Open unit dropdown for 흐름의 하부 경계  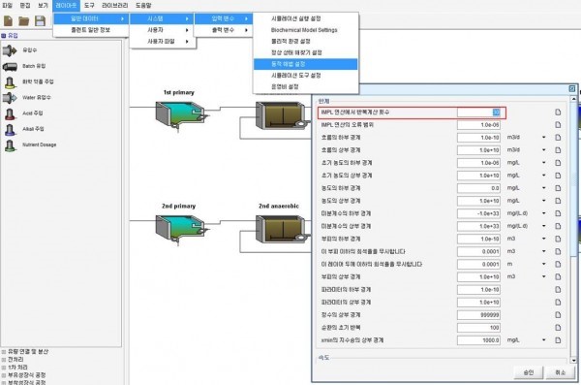[544, 138]
